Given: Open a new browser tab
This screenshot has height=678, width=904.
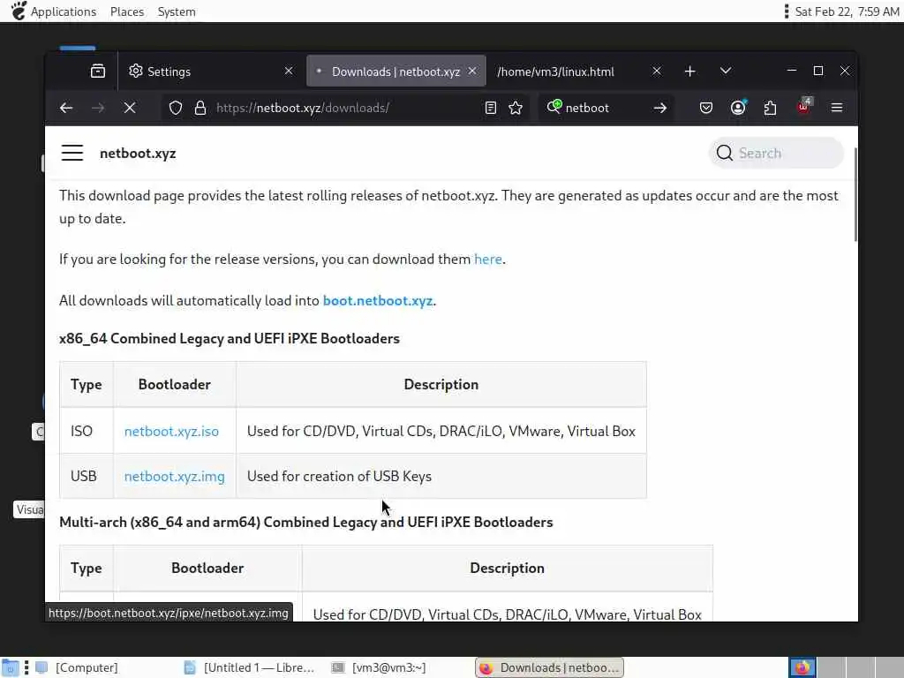Looking at the screenshot, I should point(690,71).
